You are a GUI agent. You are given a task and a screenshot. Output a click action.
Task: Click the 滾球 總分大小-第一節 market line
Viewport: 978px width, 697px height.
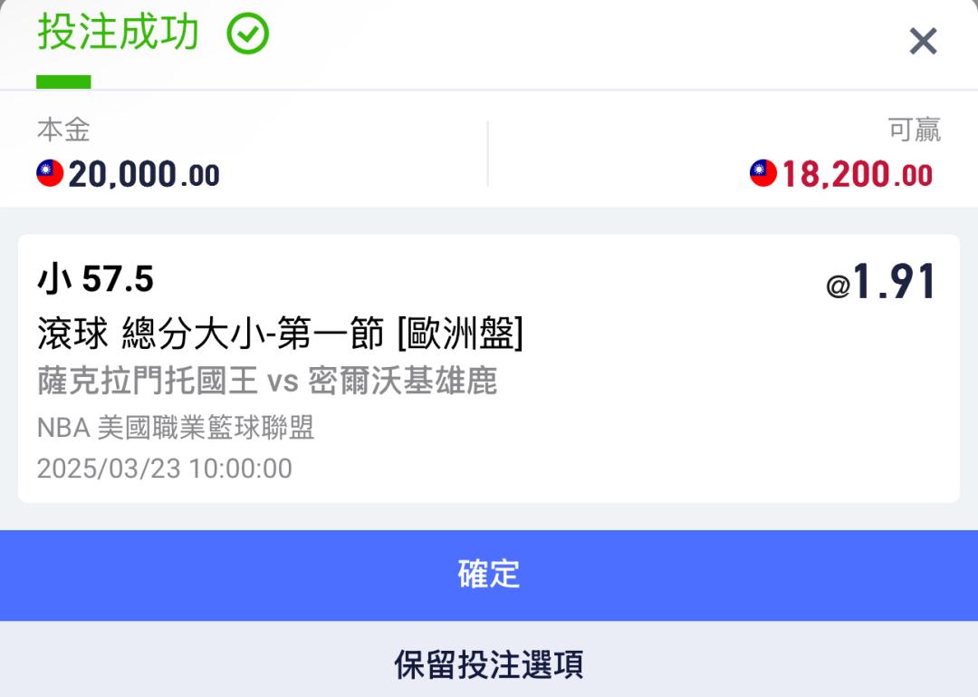(x=210, y=333)
